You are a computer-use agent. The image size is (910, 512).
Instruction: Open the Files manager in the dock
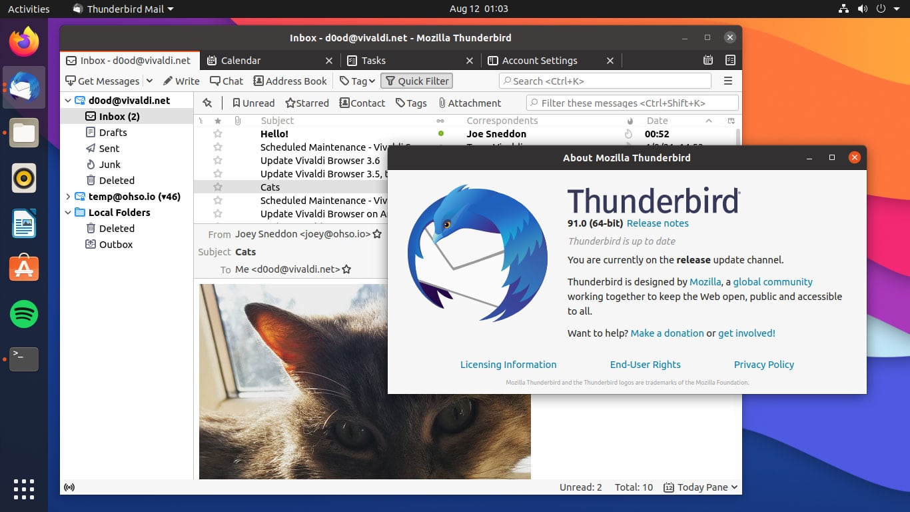(24, 133)
